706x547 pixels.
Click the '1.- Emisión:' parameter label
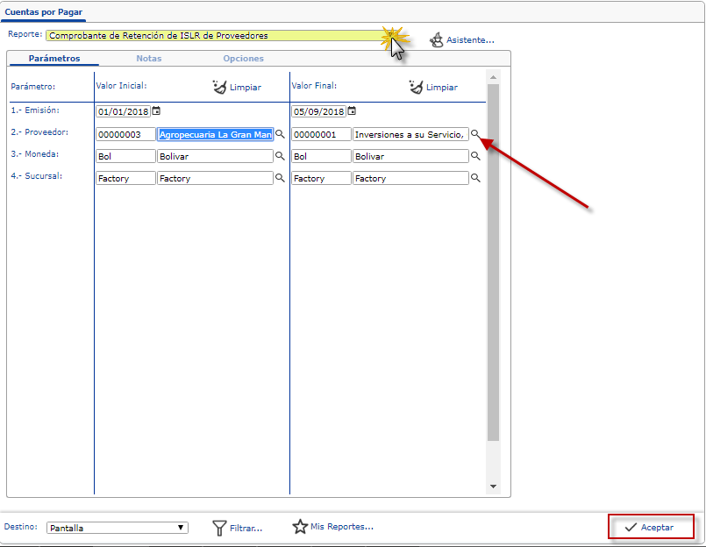pos(35,110)
